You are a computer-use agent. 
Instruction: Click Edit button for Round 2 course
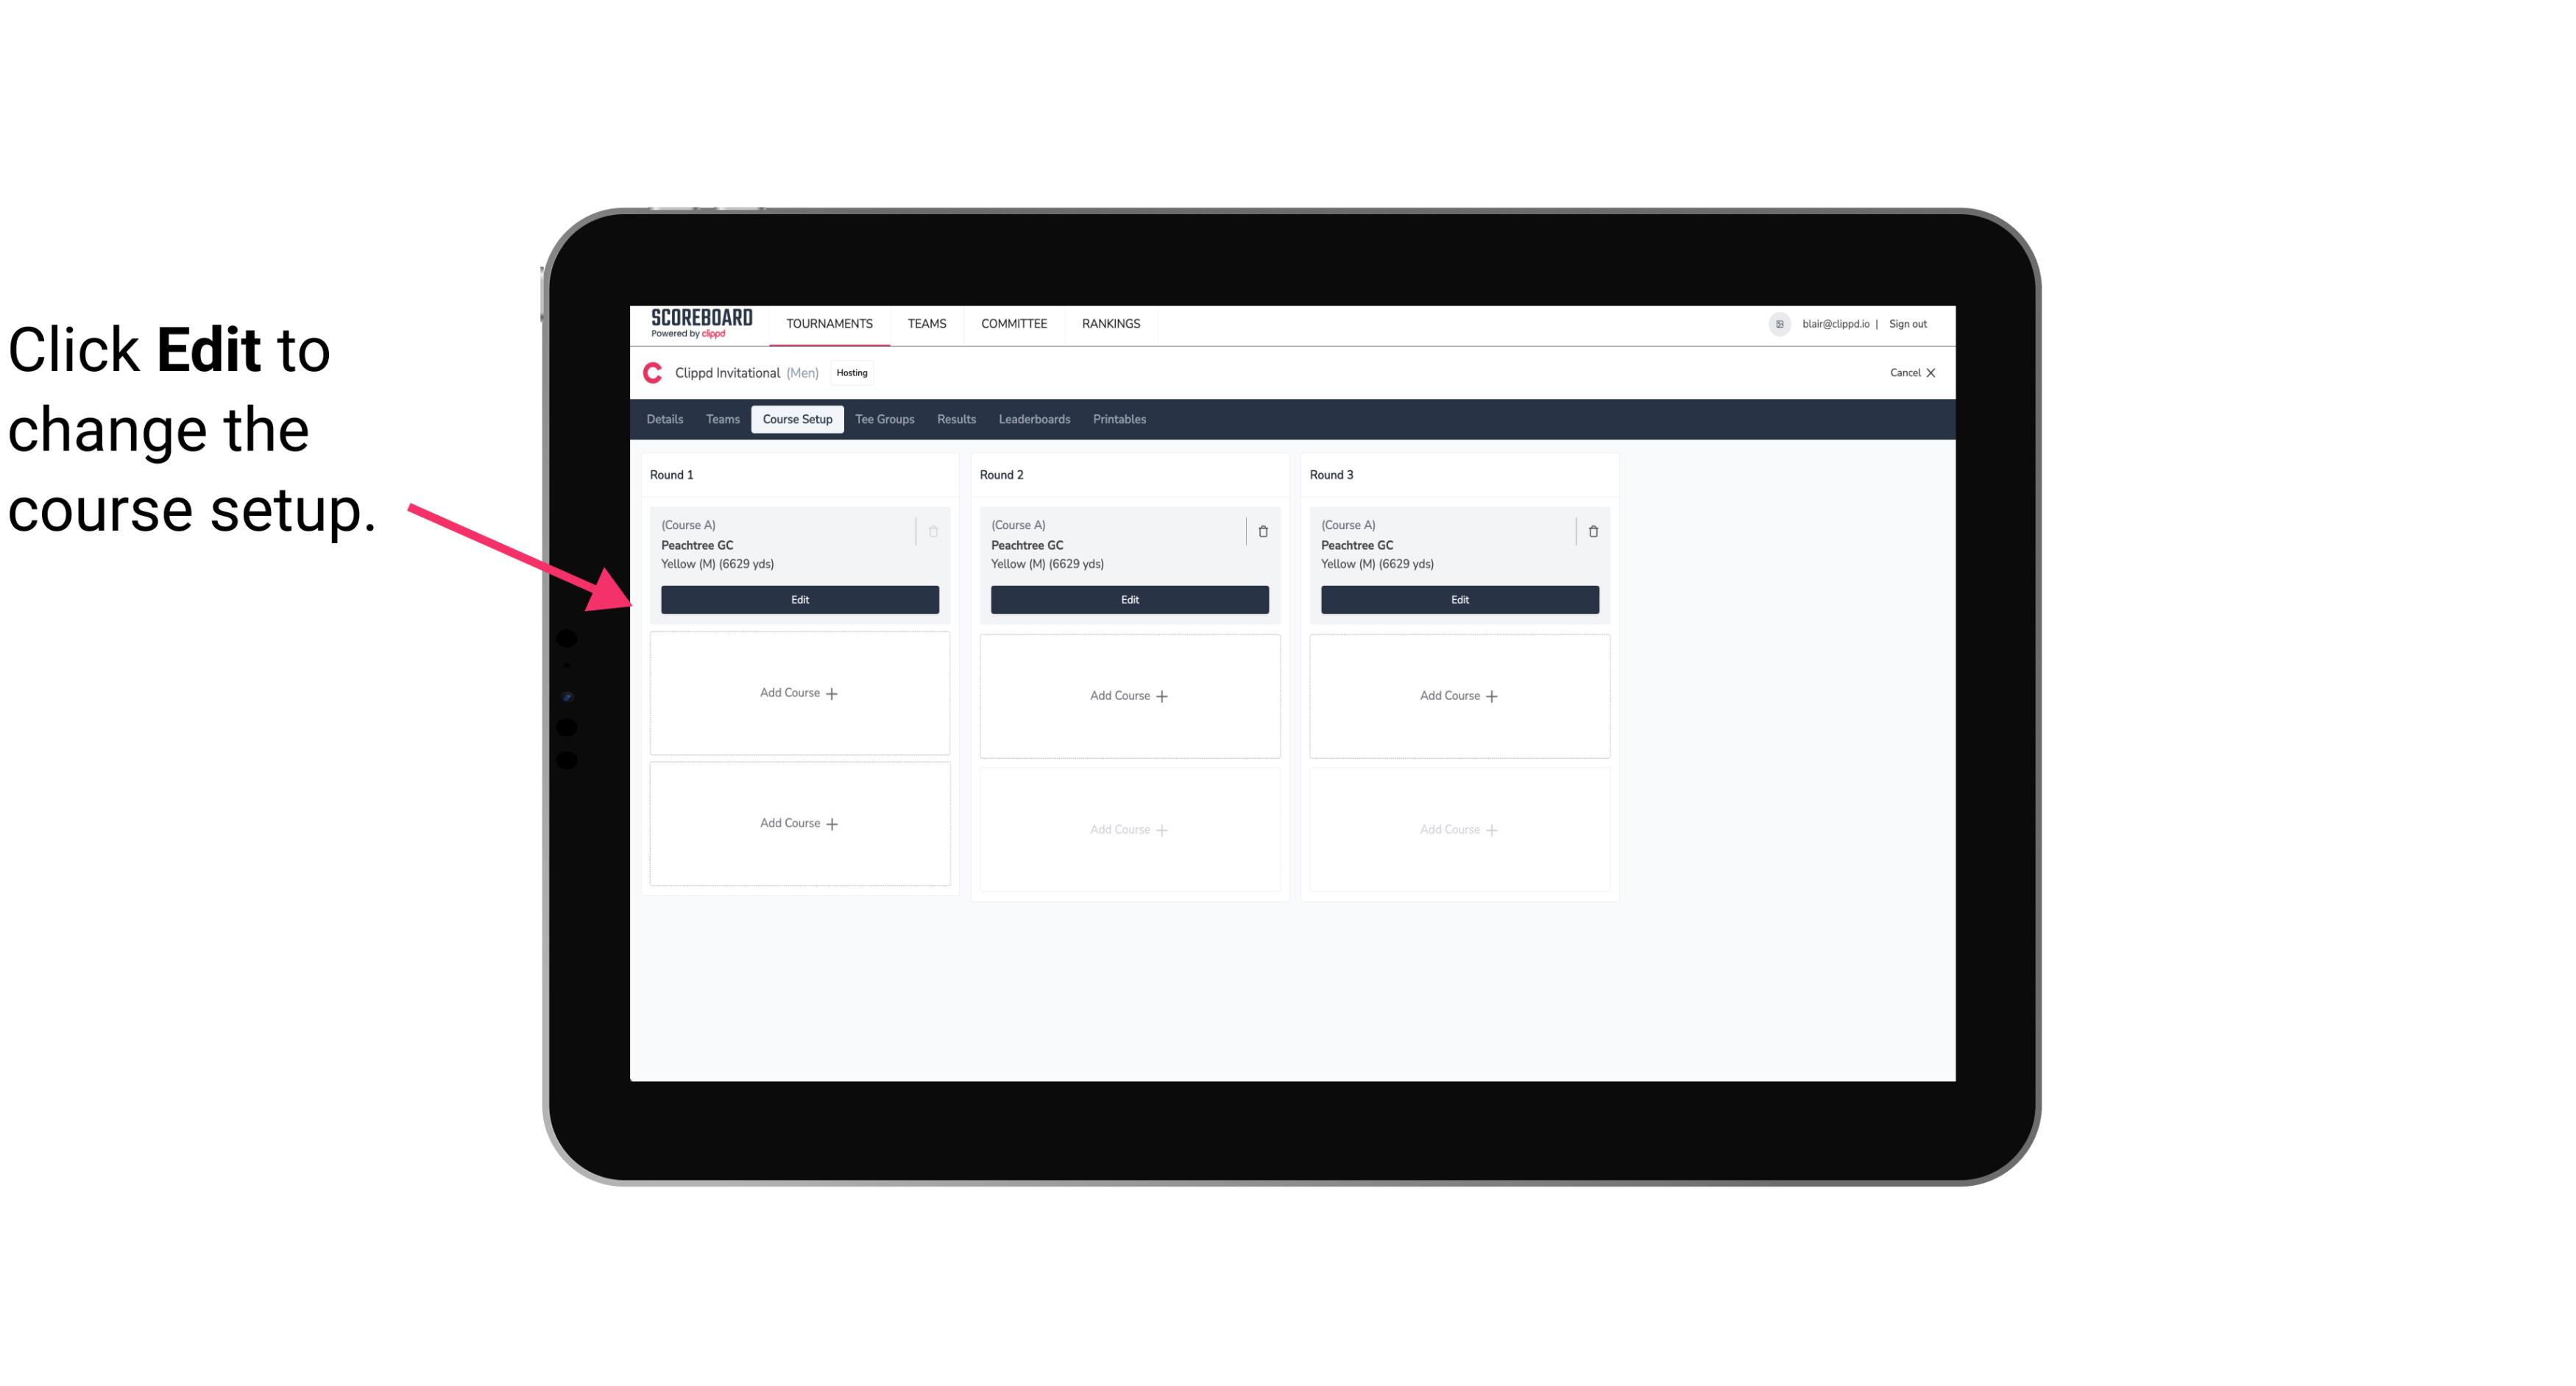1128,599
